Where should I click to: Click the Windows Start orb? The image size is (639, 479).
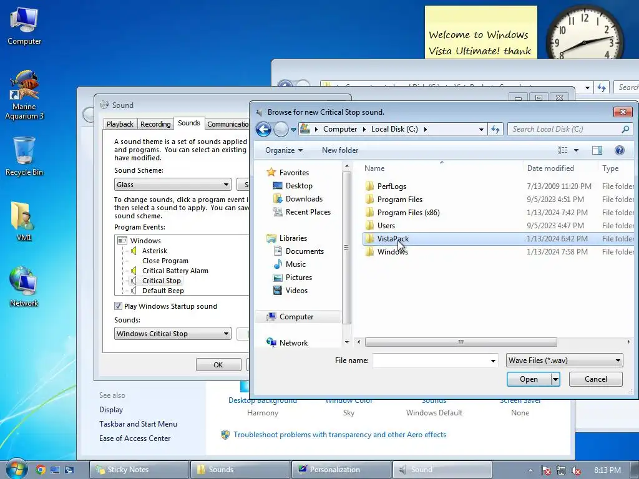tap(16, 469)
